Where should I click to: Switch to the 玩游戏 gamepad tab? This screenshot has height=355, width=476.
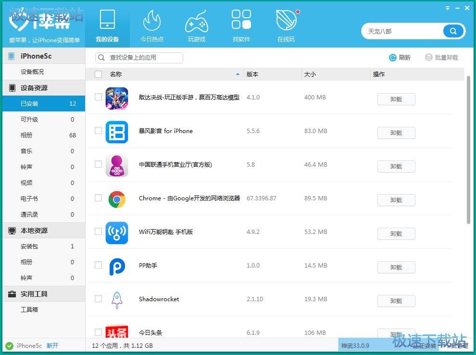197,26
